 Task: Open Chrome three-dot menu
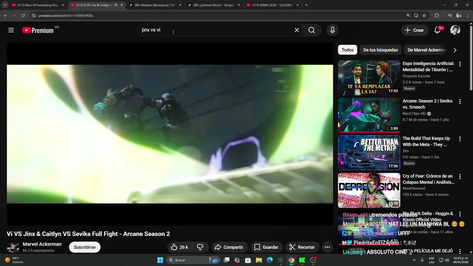468,16
